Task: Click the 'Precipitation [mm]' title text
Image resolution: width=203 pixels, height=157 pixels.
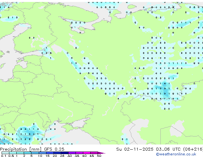Action: pos(21,149)
